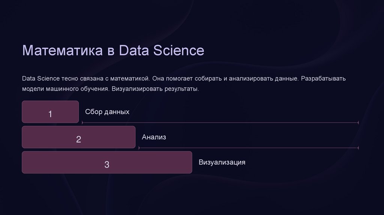The height and width of the screenshot is (215, 384).
Task: Click the "Сбор данных" label
Action: tap(107, 112)
